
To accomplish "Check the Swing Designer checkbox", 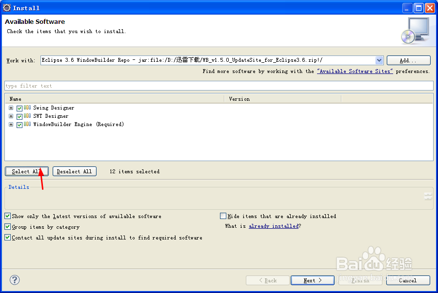I will (20, 108).
